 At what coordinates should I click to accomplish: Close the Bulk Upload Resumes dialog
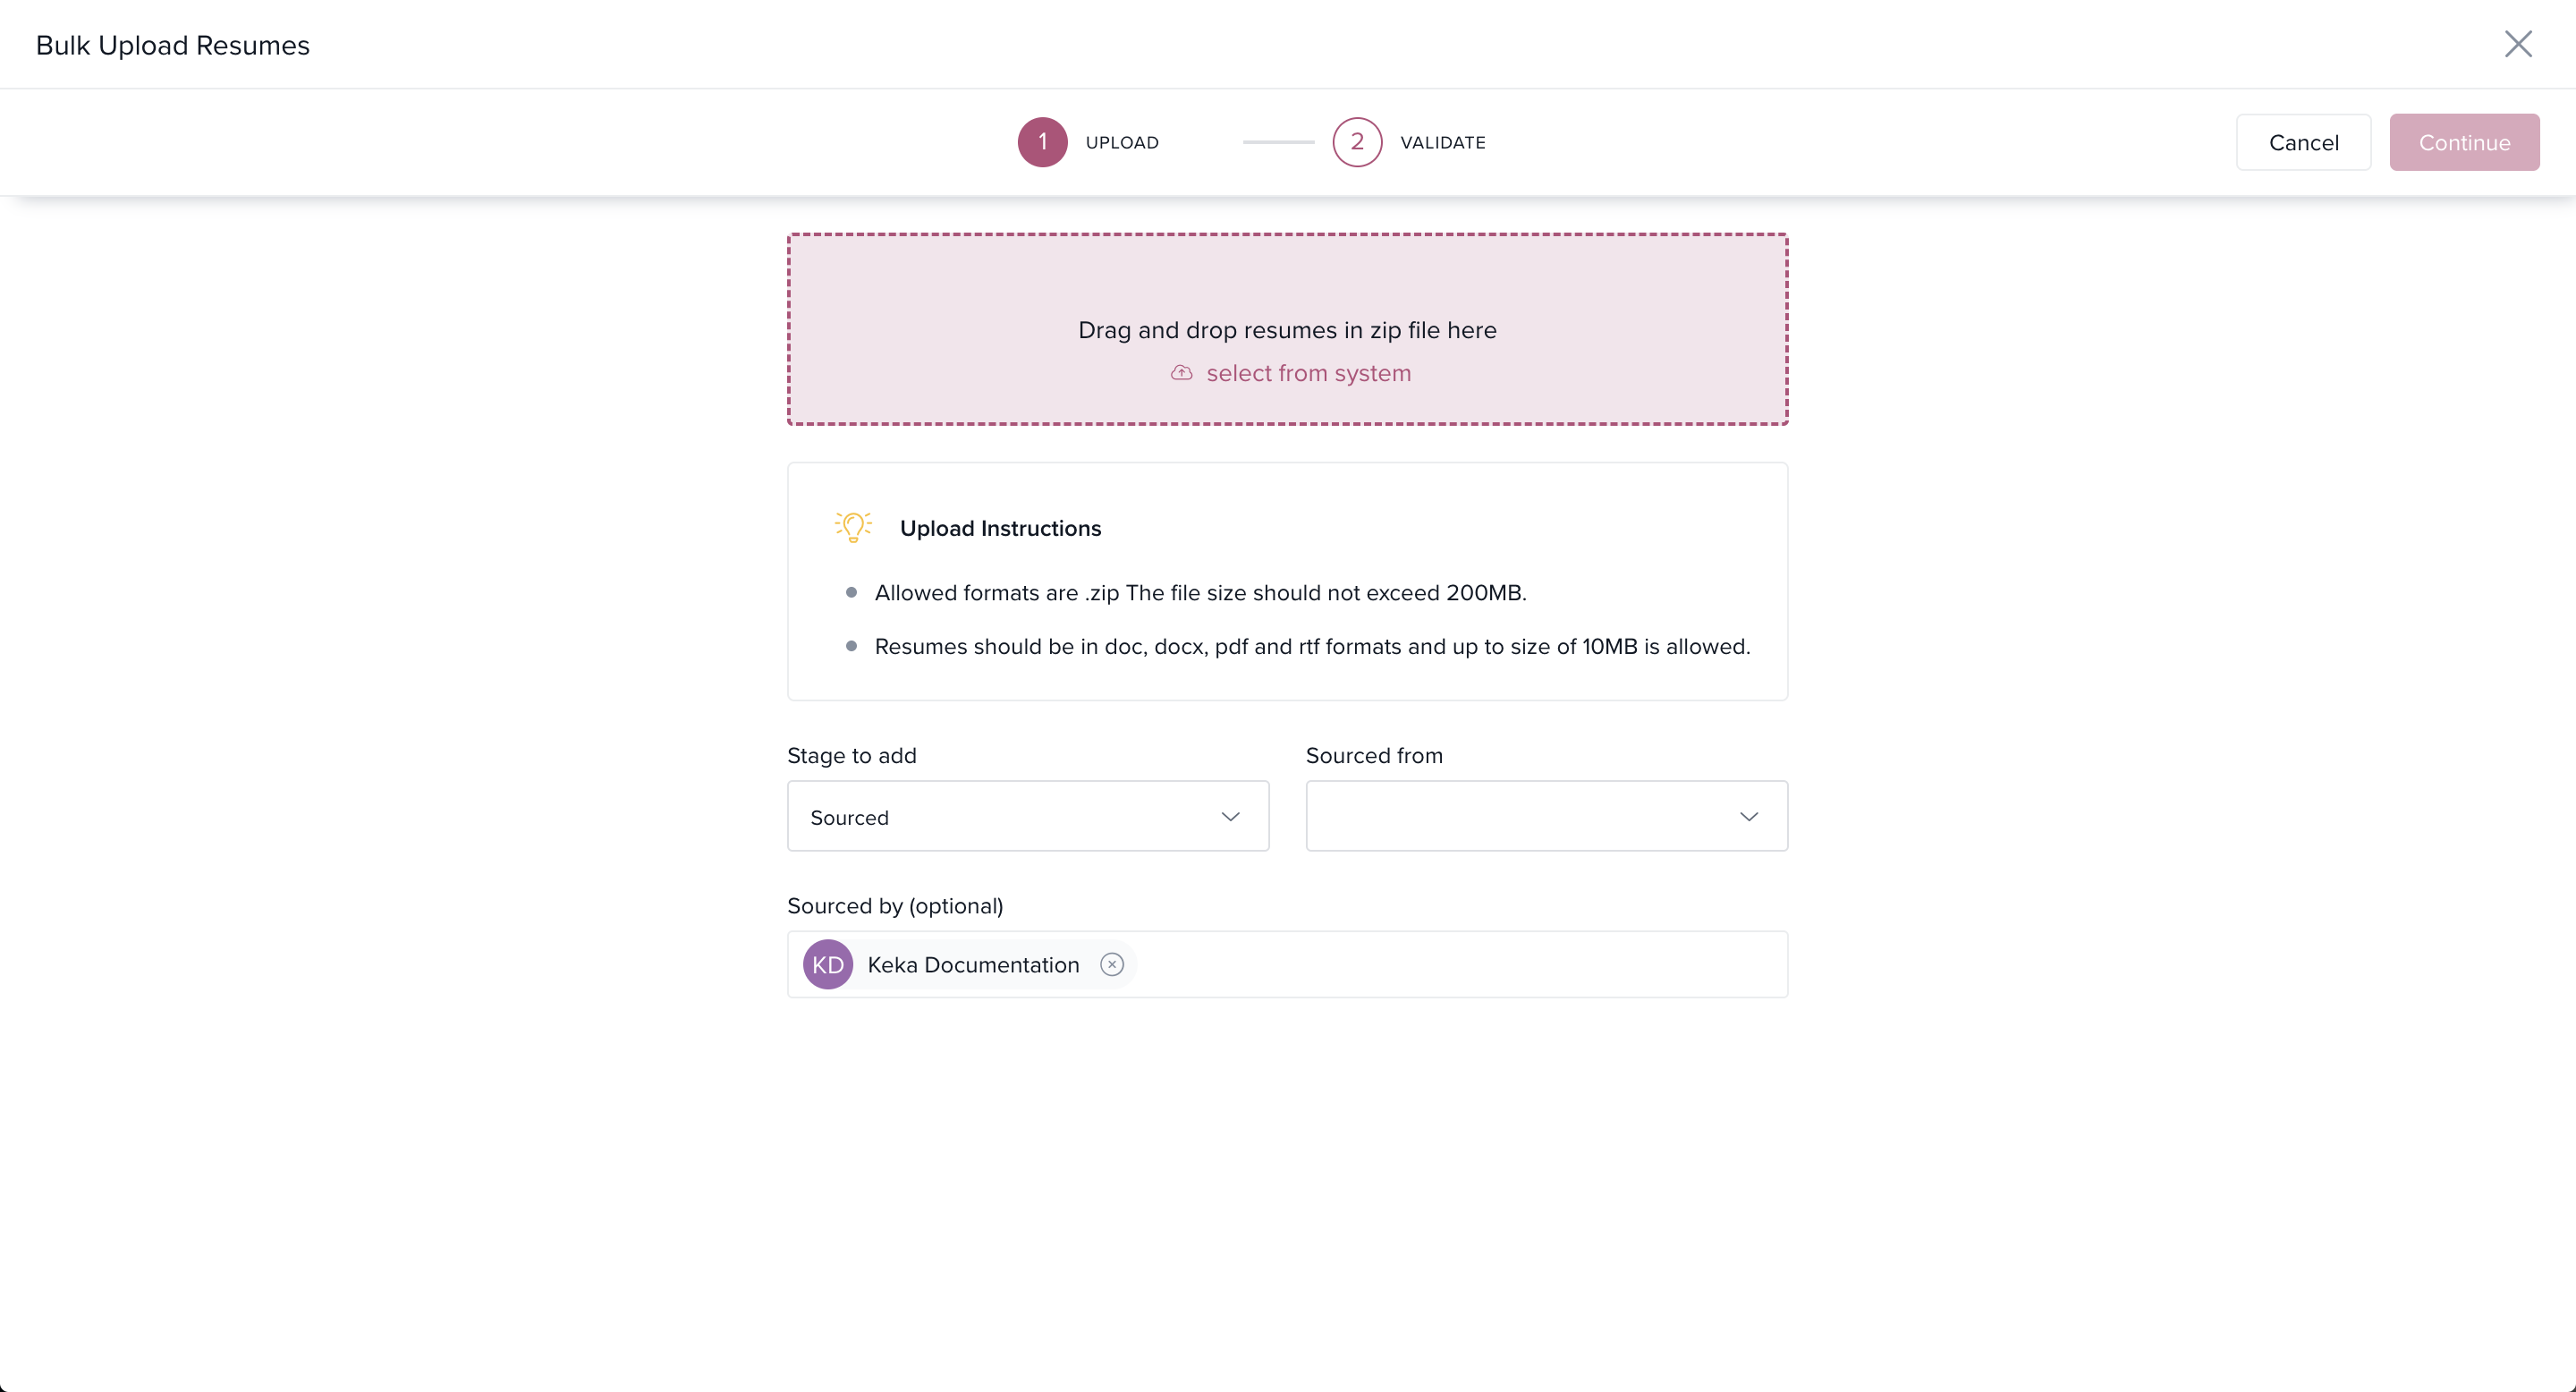(2517, 44)
